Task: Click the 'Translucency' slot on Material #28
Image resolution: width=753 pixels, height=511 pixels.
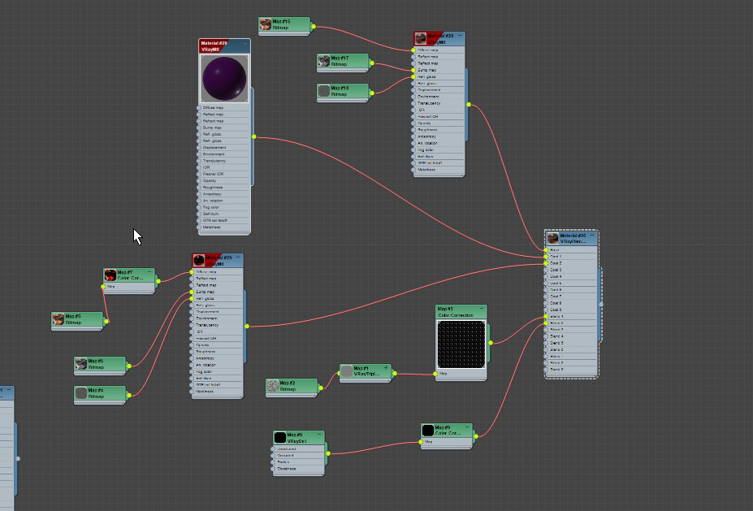Action: [x=439, y=103]
